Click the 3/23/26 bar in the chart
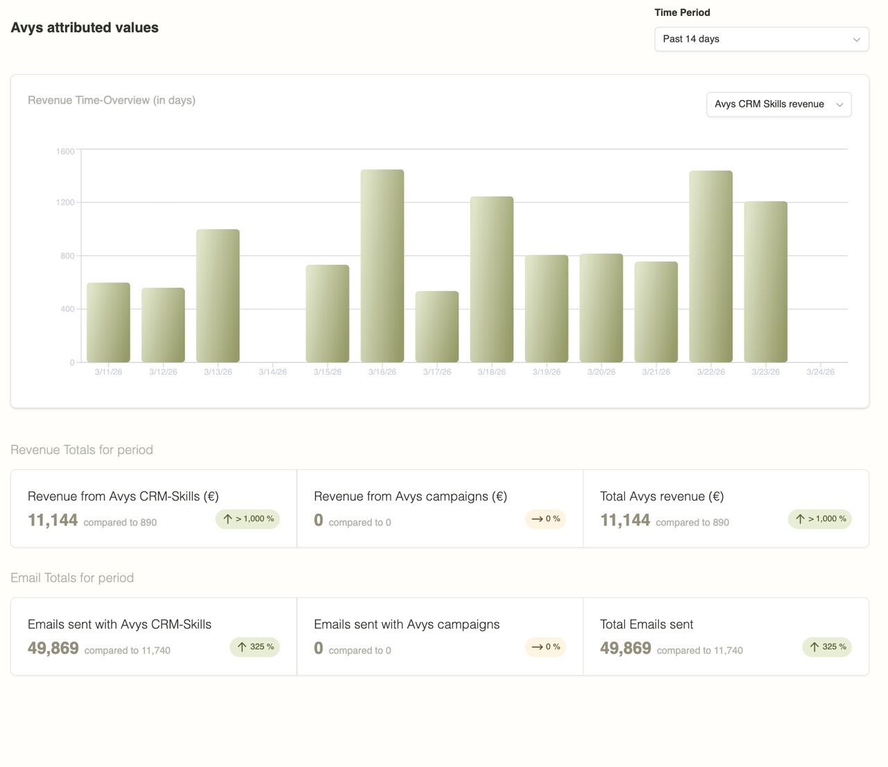Image resolution: width=888 pixels, height=767 pixels. 765,282
